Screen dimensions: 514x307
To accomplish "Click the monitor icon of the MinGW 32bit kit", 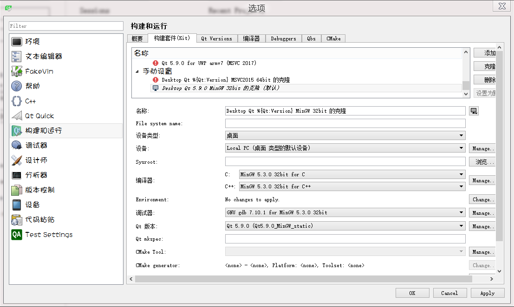I will [156, 88].
